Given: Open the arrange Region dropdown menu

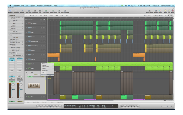Looking at the screenshot, I should click(52, 16).
